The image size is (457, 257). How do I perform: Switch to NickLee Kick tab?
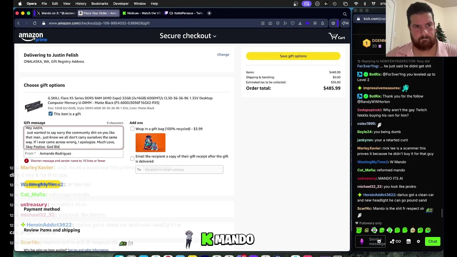[x=141, y=13]
